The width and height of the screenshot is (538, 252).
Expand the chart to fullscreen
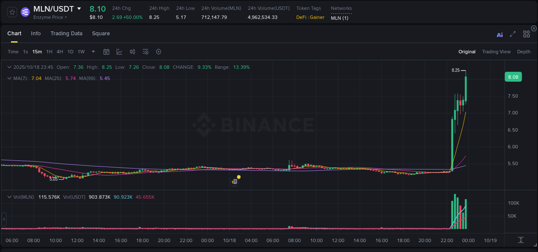[x=513, y=34]
